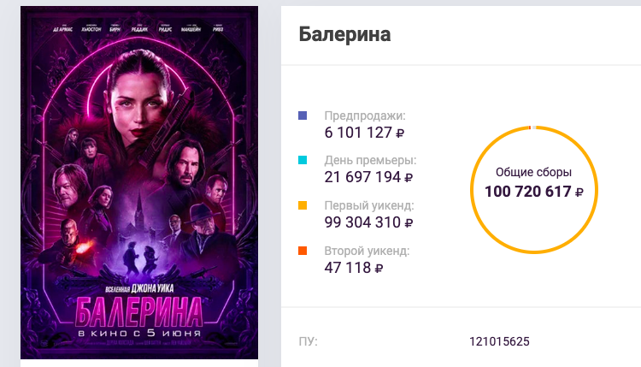The width and height of the screenshot is (641, 367).
Task: Click the ПУ label
Action: [x=308, y=342]
